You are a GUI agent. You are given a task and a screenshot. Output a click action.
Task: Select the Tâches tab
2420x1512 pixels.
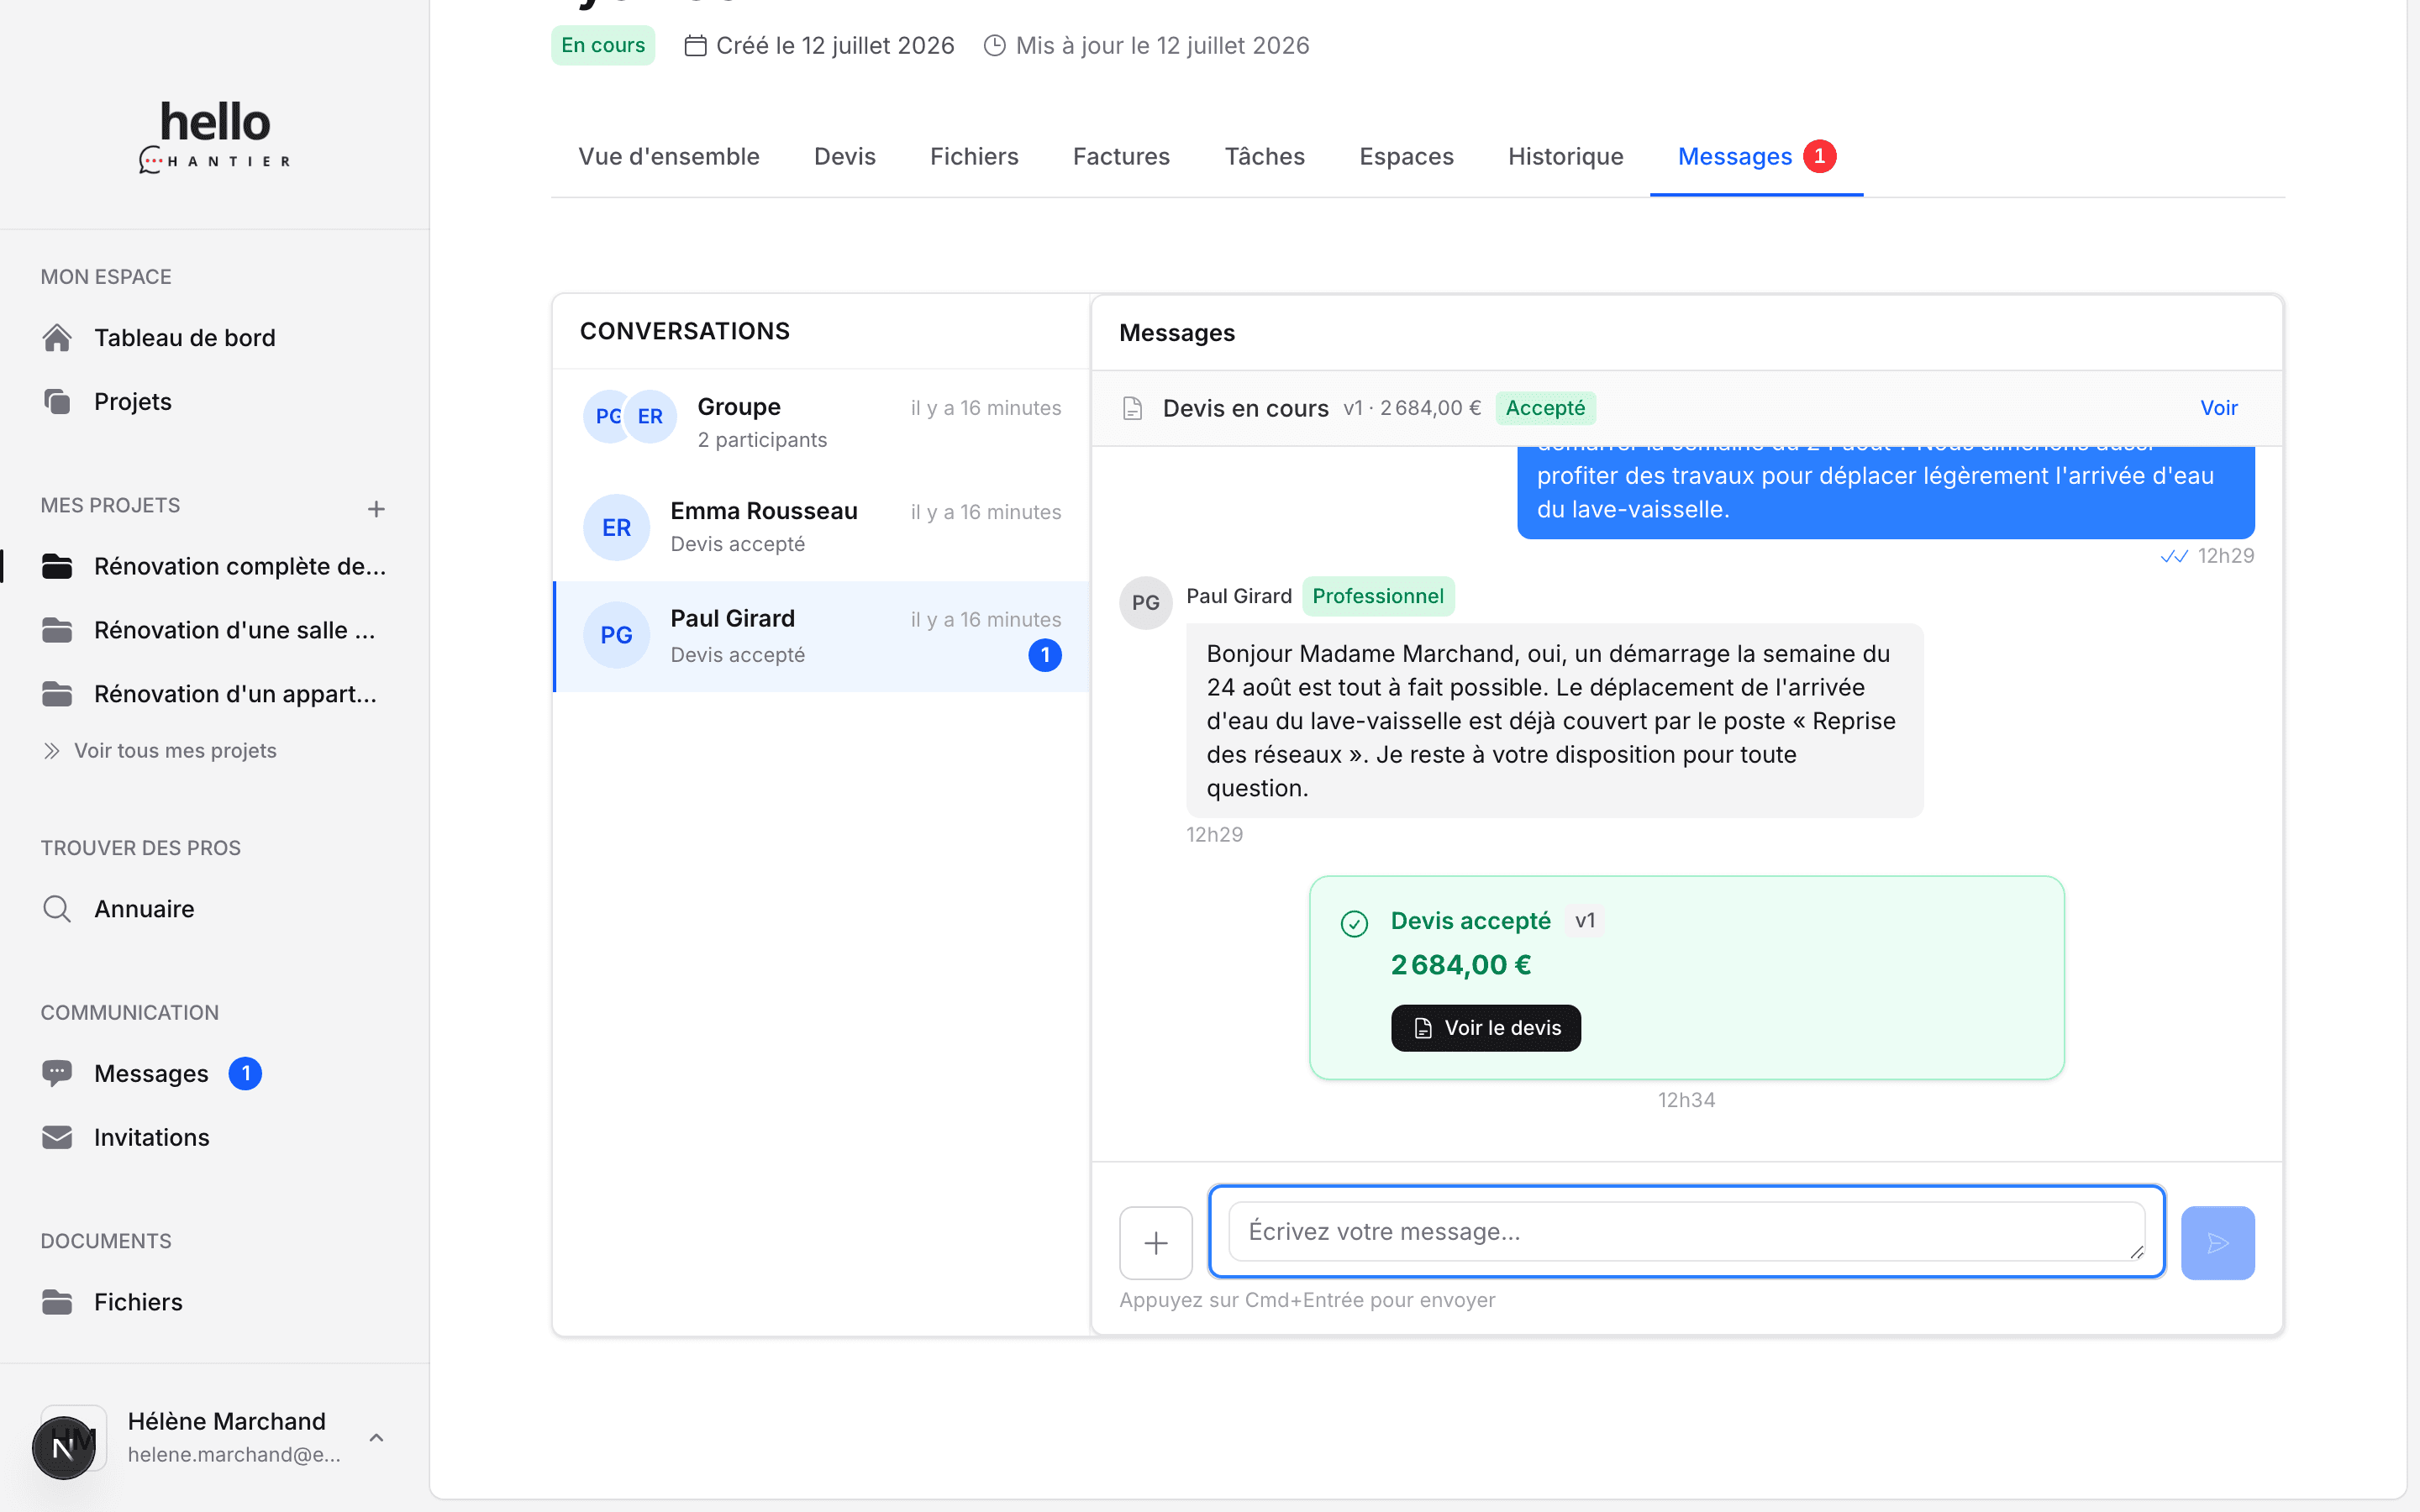coord(1265,157)
